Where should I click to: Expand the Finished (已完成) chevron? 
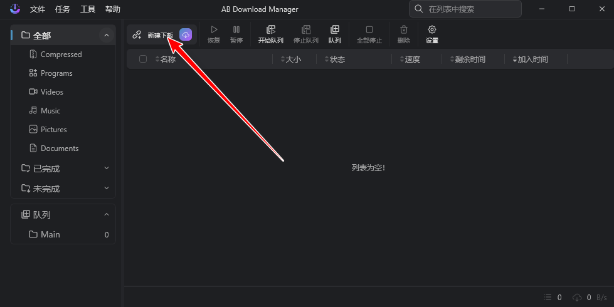[x=107, y=168]
